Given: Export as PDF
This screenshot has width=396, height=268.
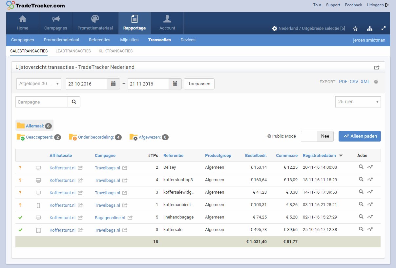Looking at the screenshot, I should [x=343, y=82].
